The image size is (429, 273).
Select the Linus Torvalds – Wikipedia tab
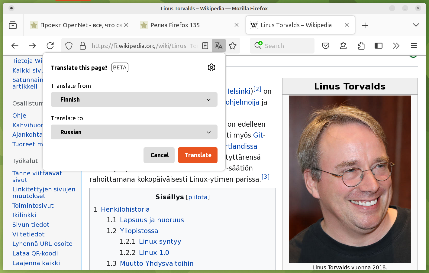point(301,25)
